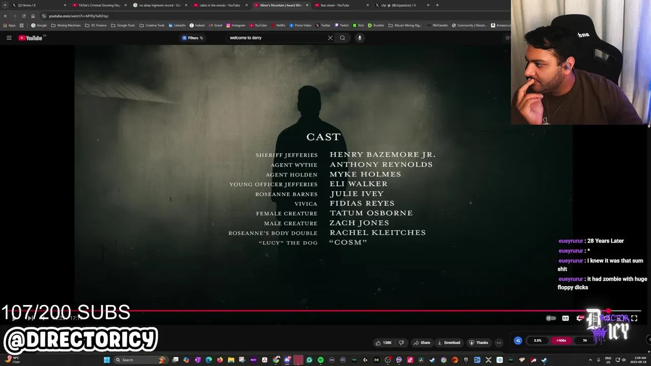This screenshot has height=366, width=651.
Task: Open the player settings gear
Action: pyautogui.click(x=580, y=318)
